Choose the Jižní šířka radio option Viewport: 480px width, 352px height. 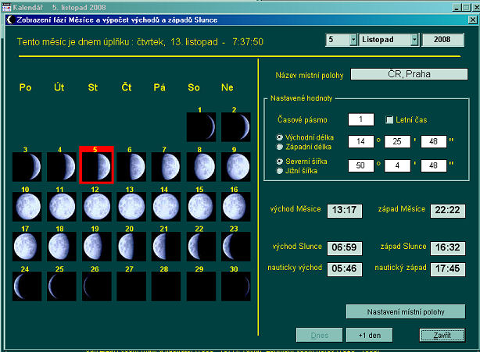[x=281, y=169]
